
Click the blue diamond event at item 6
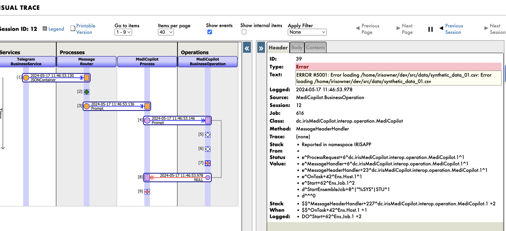tap(208, 149)
